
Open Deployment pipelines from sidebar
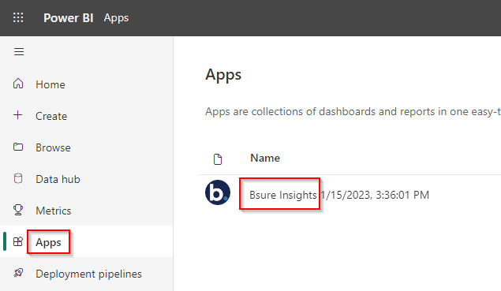88,274
